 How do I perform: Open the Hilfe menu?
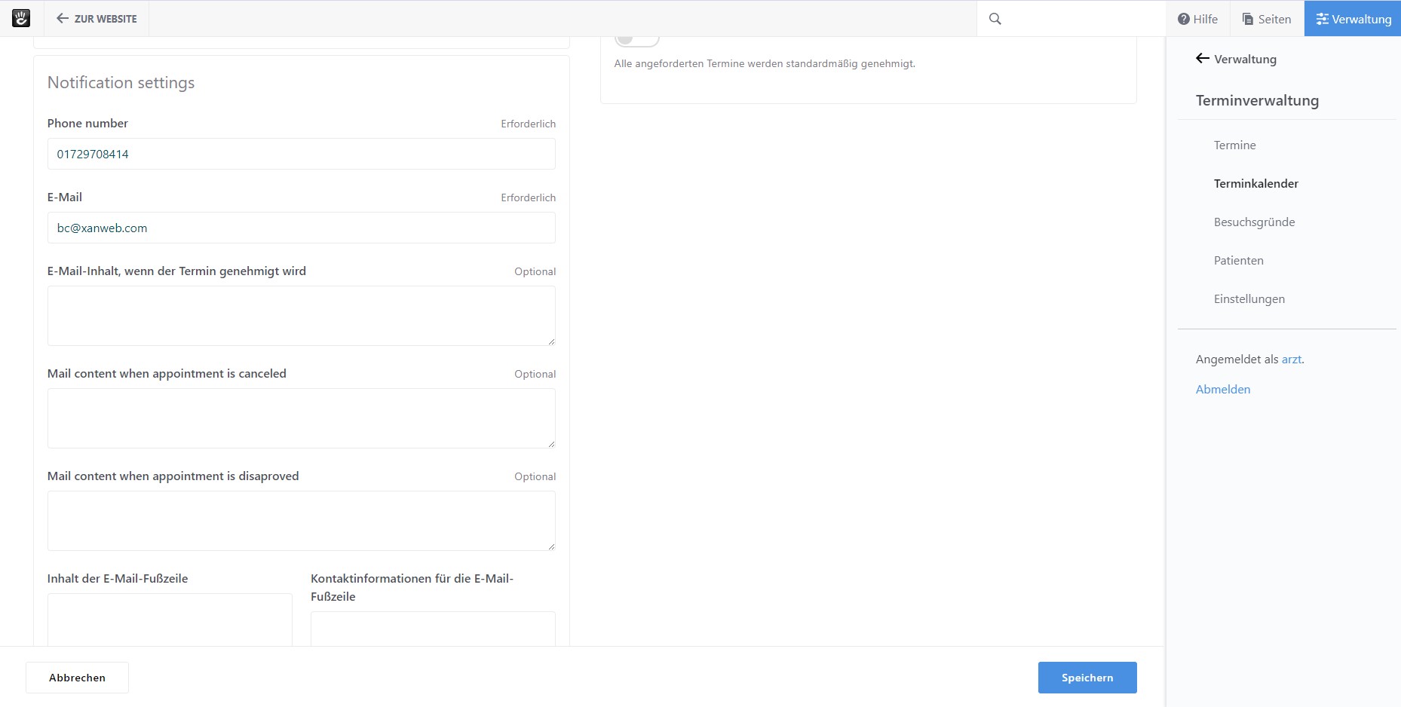[1197, 19]
